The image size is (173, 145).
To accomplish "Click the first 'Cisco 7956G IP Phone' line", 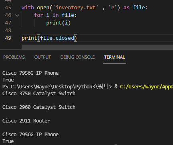I will tap(30, 73).
